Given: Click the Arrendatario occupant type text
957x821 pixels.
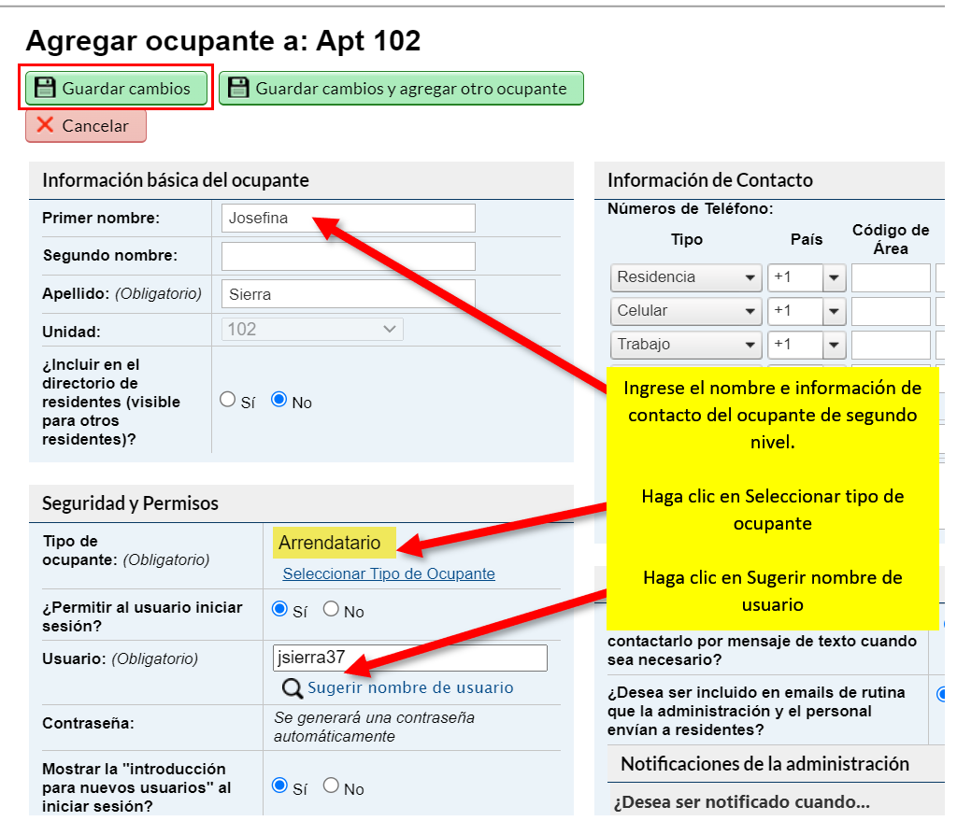Looking at the screenshot, I should [x=330, y=543].
